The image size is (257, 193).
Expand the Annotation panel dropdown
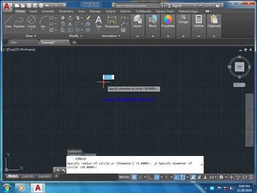(111, 36)
